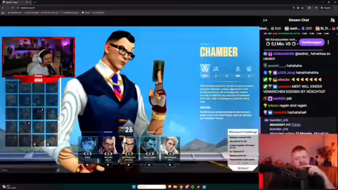This screenshot has height=190, width=338.
Task: Click the purple Vorhersagen button
Action: 312,42
